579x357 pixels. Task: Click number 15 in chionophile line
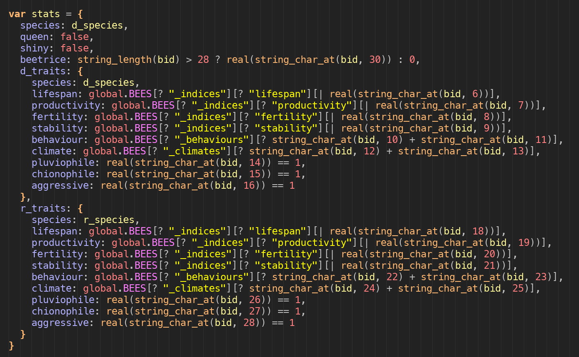(255, 174)
